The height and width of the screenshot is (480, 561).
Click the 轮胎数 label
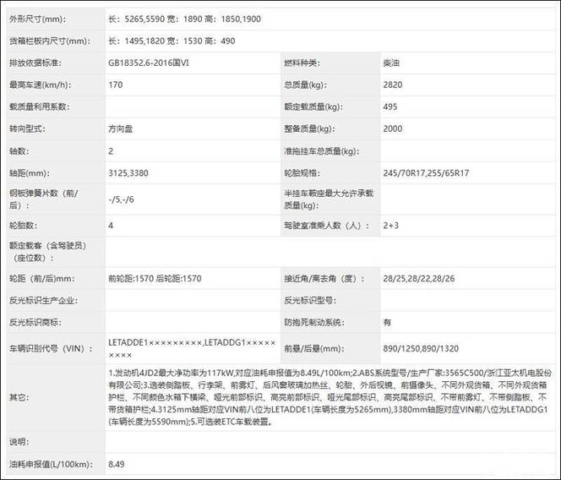tap(24, 226)
